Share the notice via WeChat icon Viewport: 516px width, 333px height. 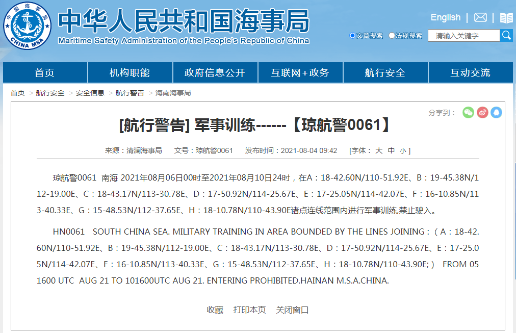pyautogui.click(x=468, y=113)
